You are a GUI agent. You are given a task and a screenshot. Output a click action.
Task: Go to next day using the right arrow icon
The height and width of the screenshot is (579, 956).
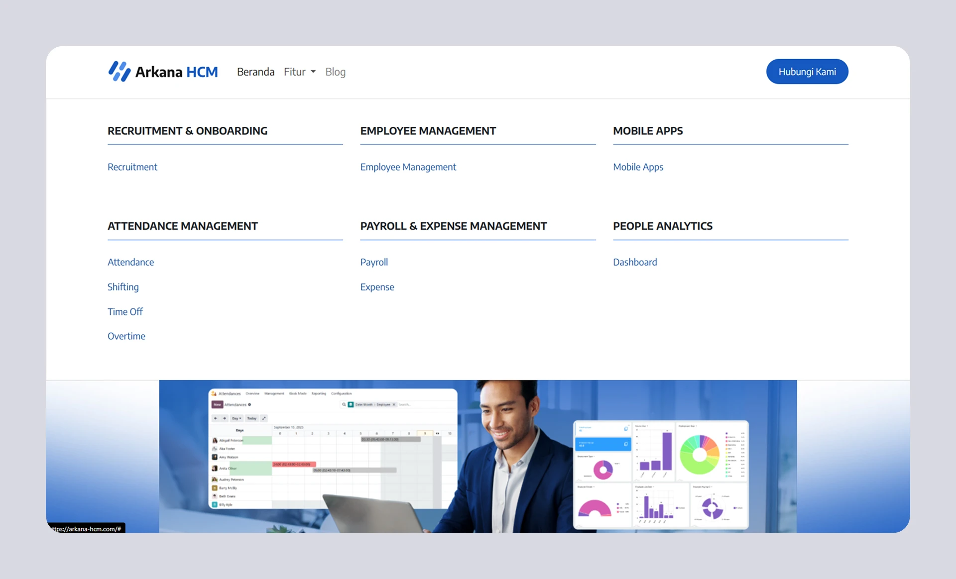tap(224, 418)
